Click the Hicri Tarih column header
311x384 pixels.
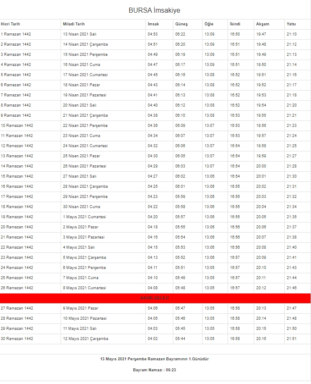(x=11, y=24)
